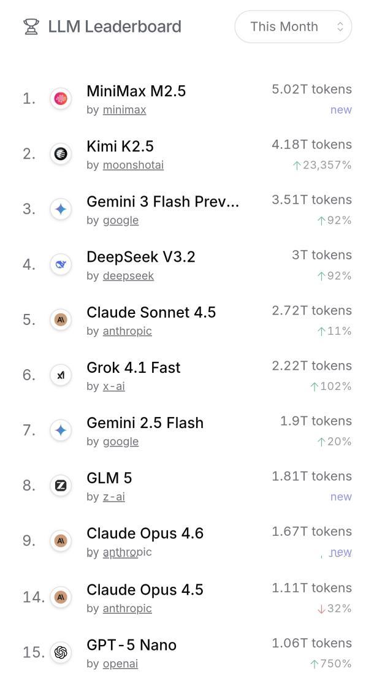The width and height of the screenshot is (374, 680).
Task: Visit the x-ai author link
Action: tap(114, 386)
